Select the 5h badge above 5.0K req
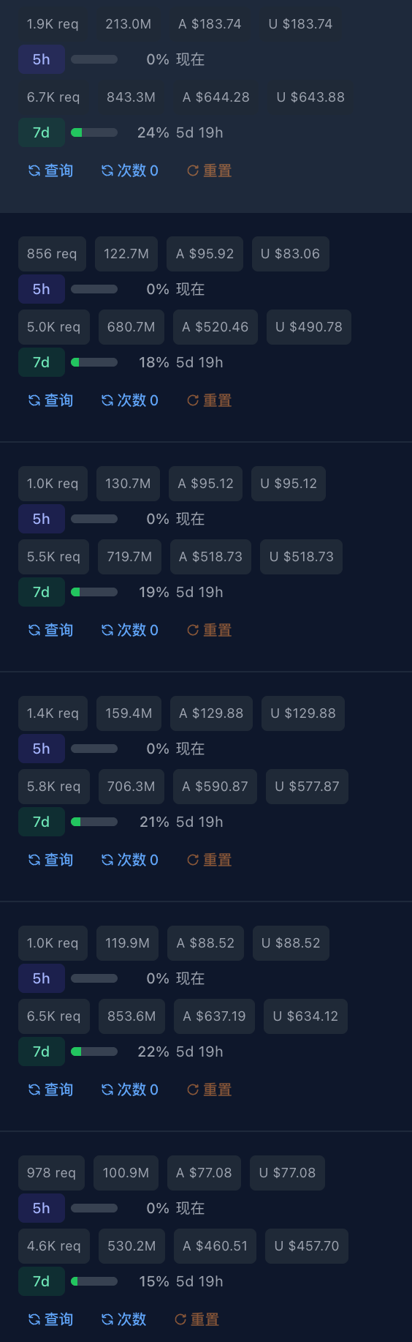This screenshot has width=412, height=1342. pyautogui.click(x=42, y=289)
